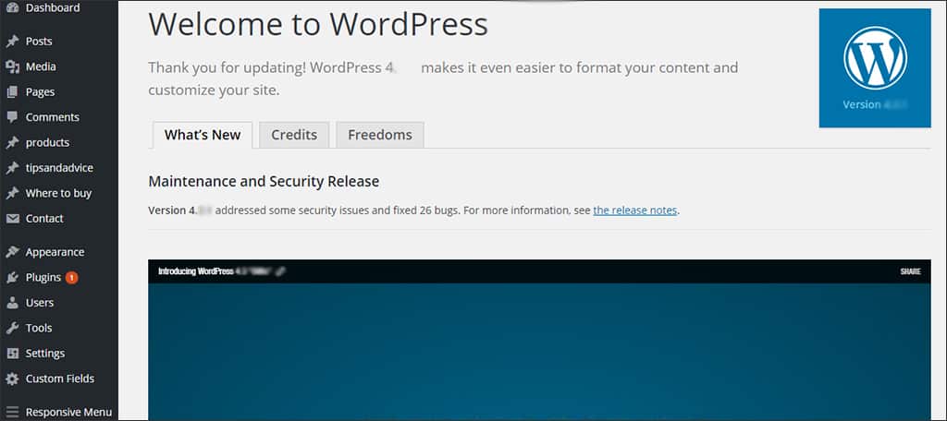Click the Posts pushpin icon
The width and height of the screenshot is (947, 421).
(x=12, y=42)
